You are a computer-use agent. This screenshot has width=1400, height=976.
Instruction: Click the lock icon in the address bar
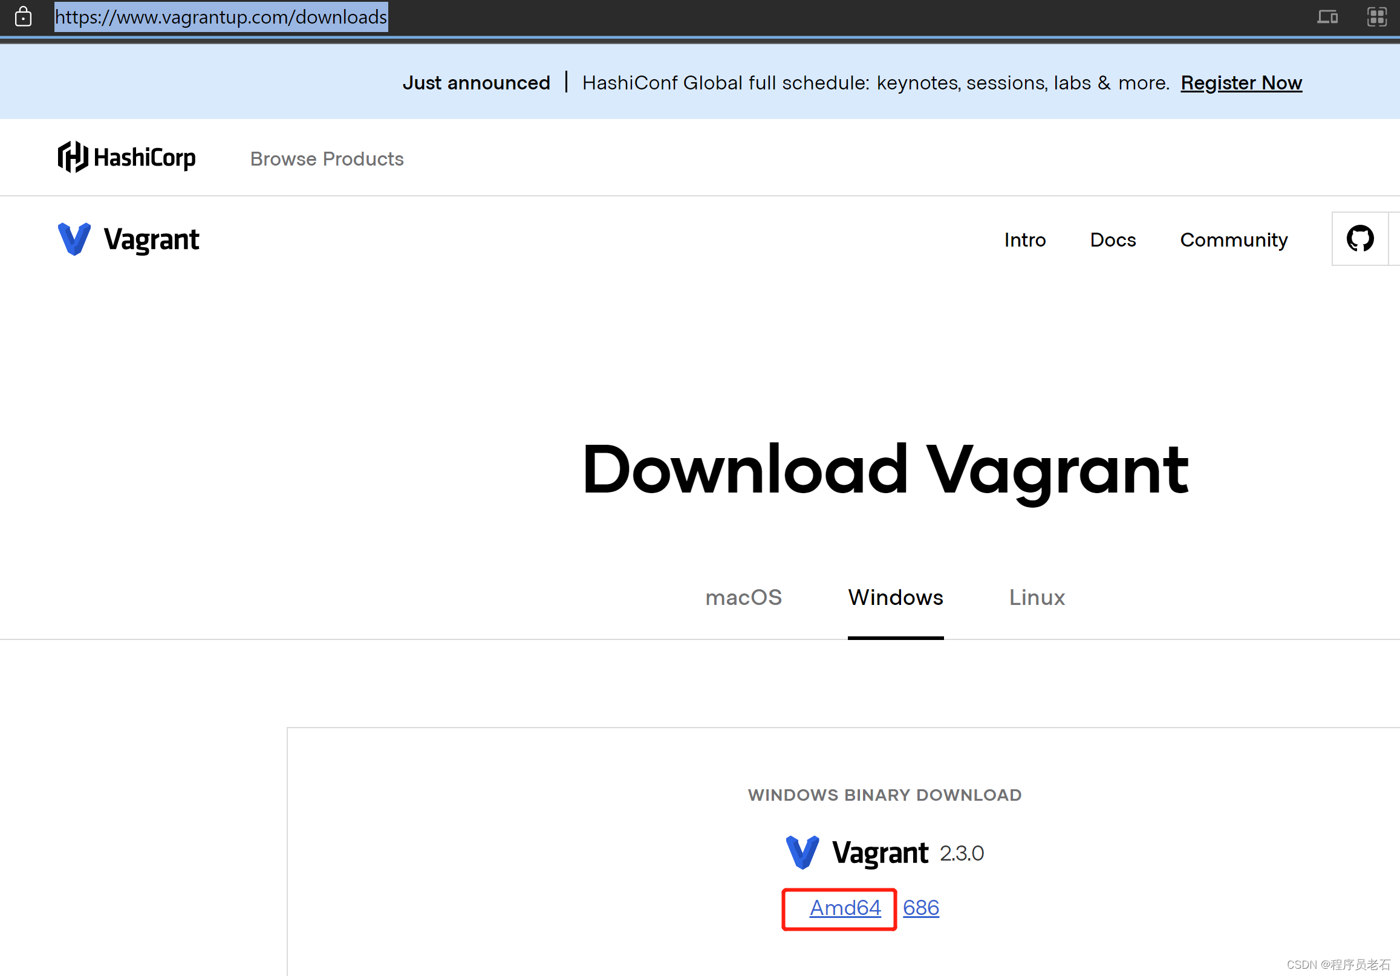click(23, 16)
